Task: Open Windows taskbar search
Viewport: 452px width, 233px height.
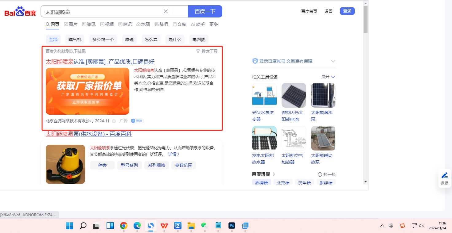Action: tap(83, 226)
